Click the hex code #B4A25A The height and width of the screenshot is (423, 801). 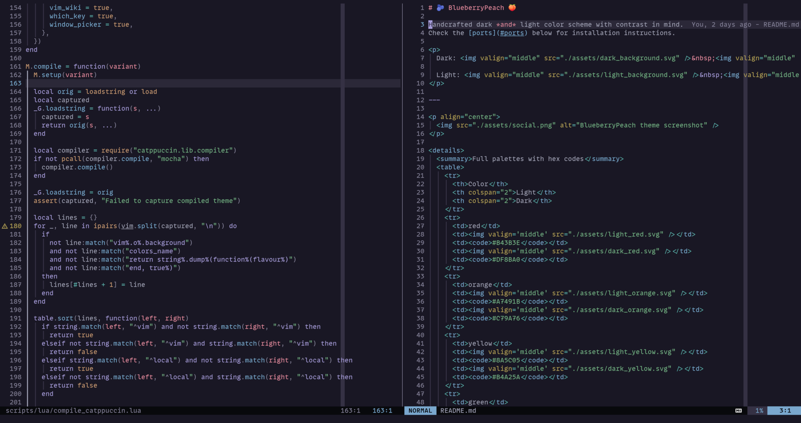pyautogui.click(x=506, y=377)
